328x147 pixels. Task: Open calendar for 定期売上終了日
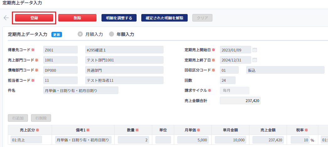coord(255,60)
